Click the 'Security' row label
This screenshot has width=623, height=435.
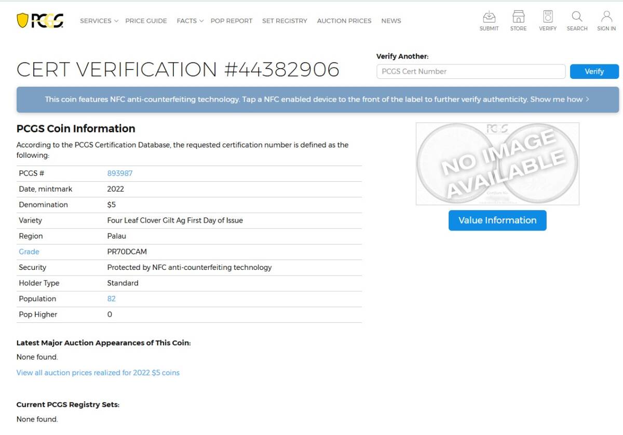(x=32, y=267)
